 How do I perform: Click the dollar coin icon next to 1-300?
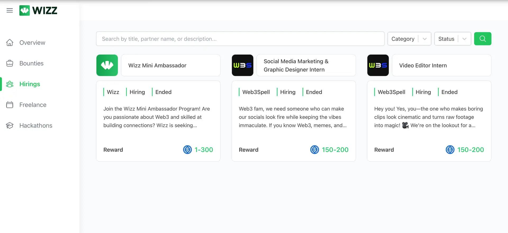pos(187,150)
